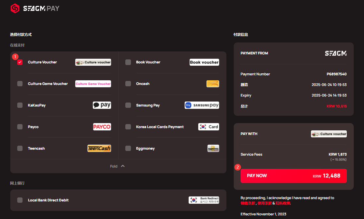The height and width of the screenshot is (219, 364).
Task: Click the Book Voucher label
Action: [x=148, y=62]
